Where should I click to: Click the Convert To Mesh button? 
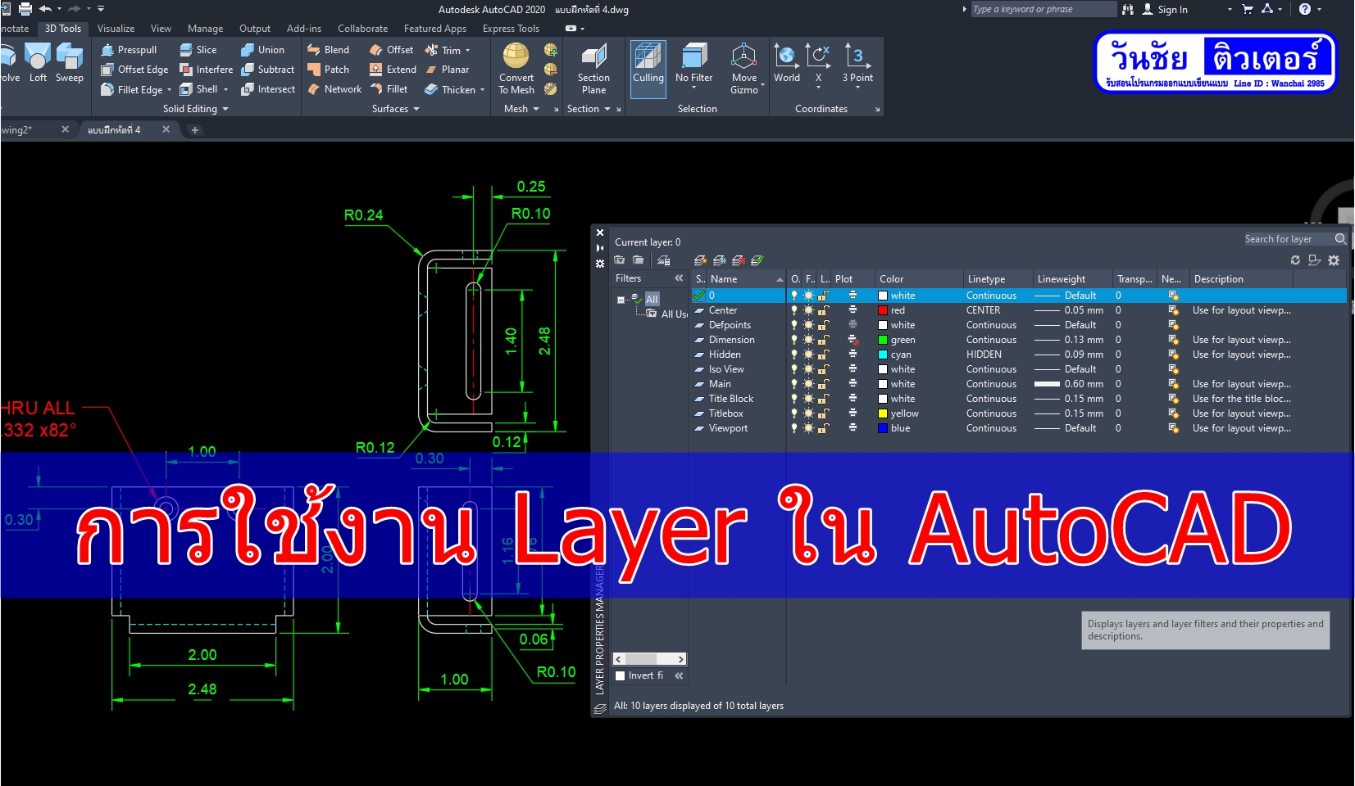tap(516, 69)
